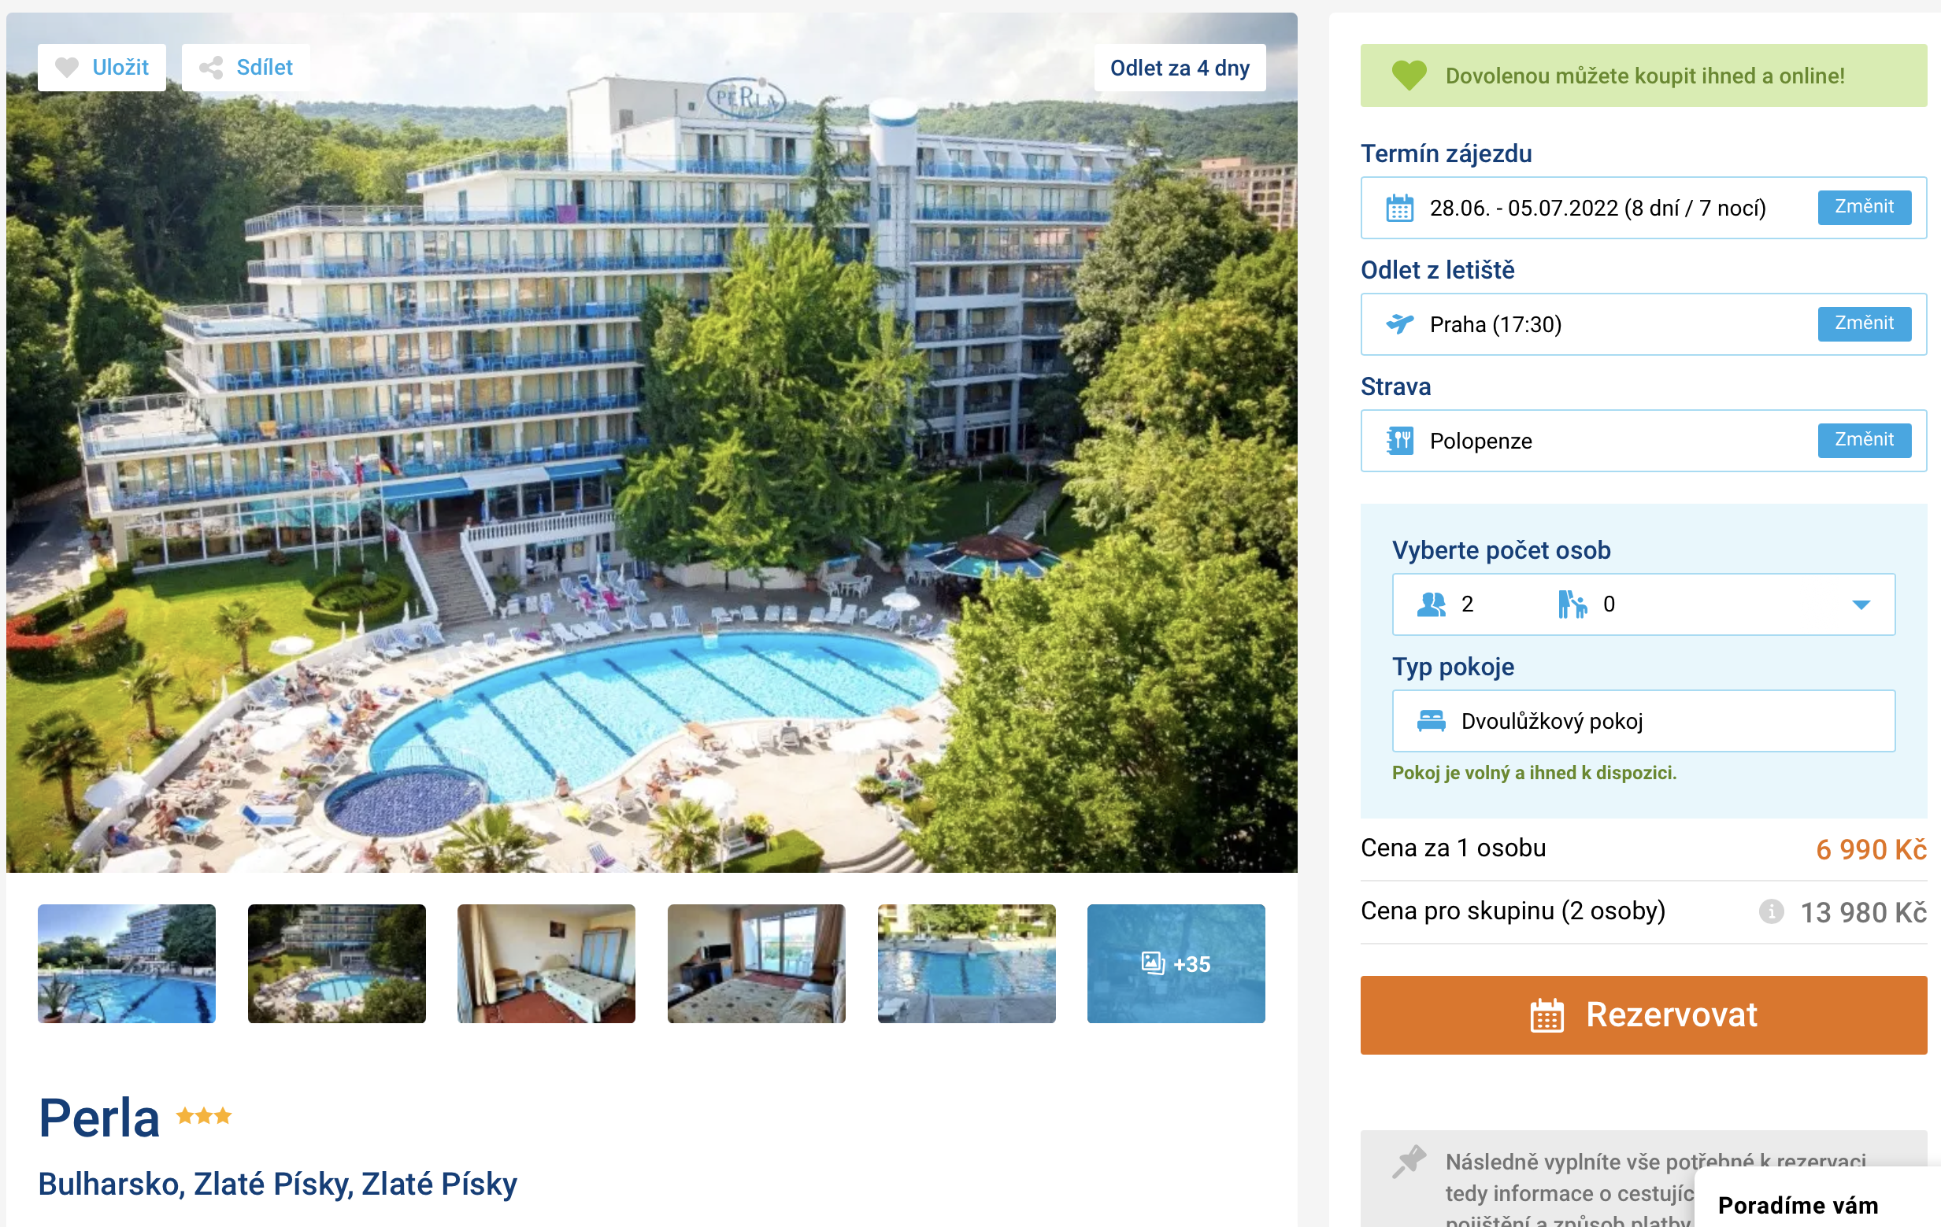Select the first pool view thumbnail
Image resolution: width=1941 pixels, height=1227 pixels.
pos(127,963)
